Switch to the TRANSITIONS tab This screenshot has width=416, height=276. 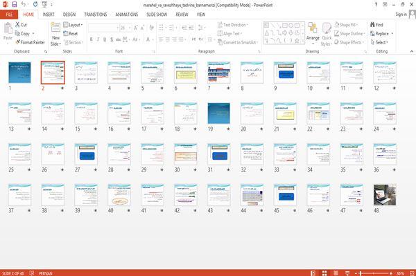95,15
